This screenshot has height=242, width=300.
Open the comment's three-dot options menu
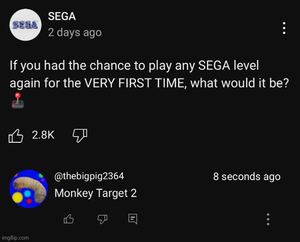coord(268,219)
